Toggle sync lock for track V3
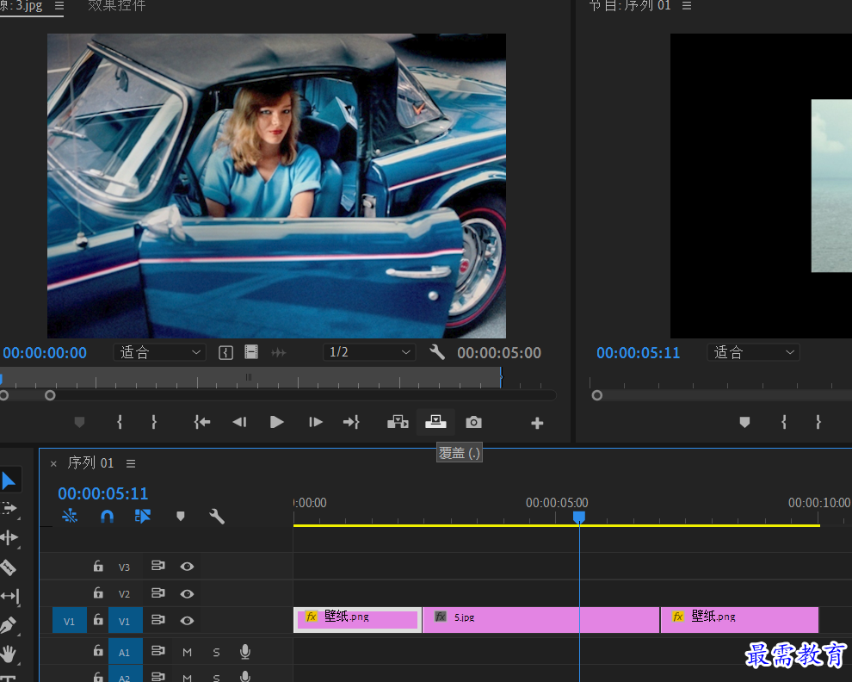 click(x=157, y=566)
